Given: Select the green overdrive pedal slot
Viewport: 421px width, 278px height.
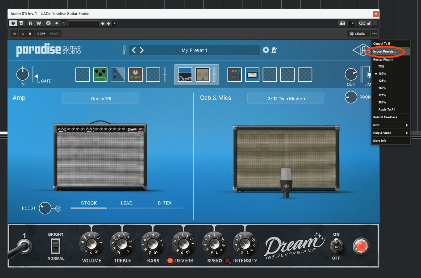Looking at the screenshot, I should pyautogui.click(x=100, y=75).
